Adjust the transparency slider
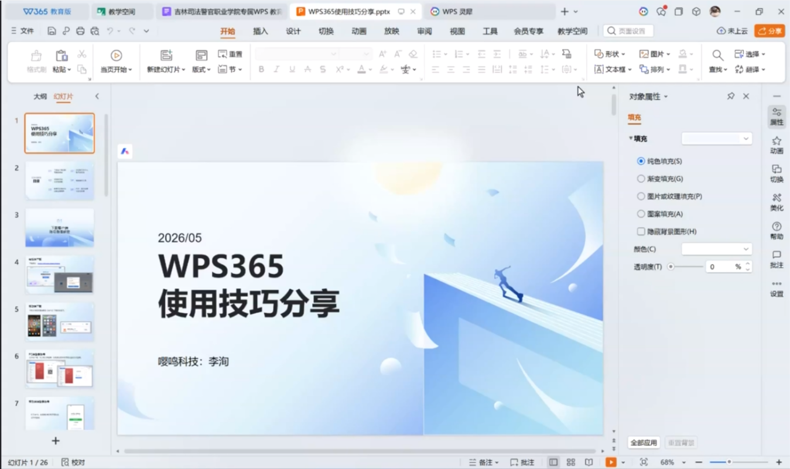Viewport: 790px width, 469px height. 685,266
